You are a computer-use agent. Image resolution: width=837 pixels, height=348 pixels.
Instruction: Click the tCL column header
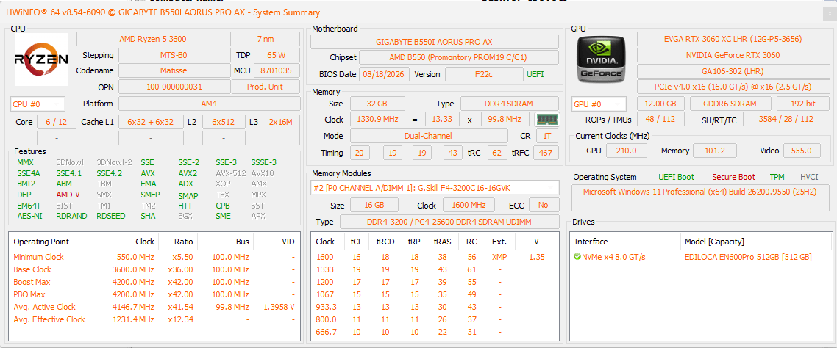356,242
